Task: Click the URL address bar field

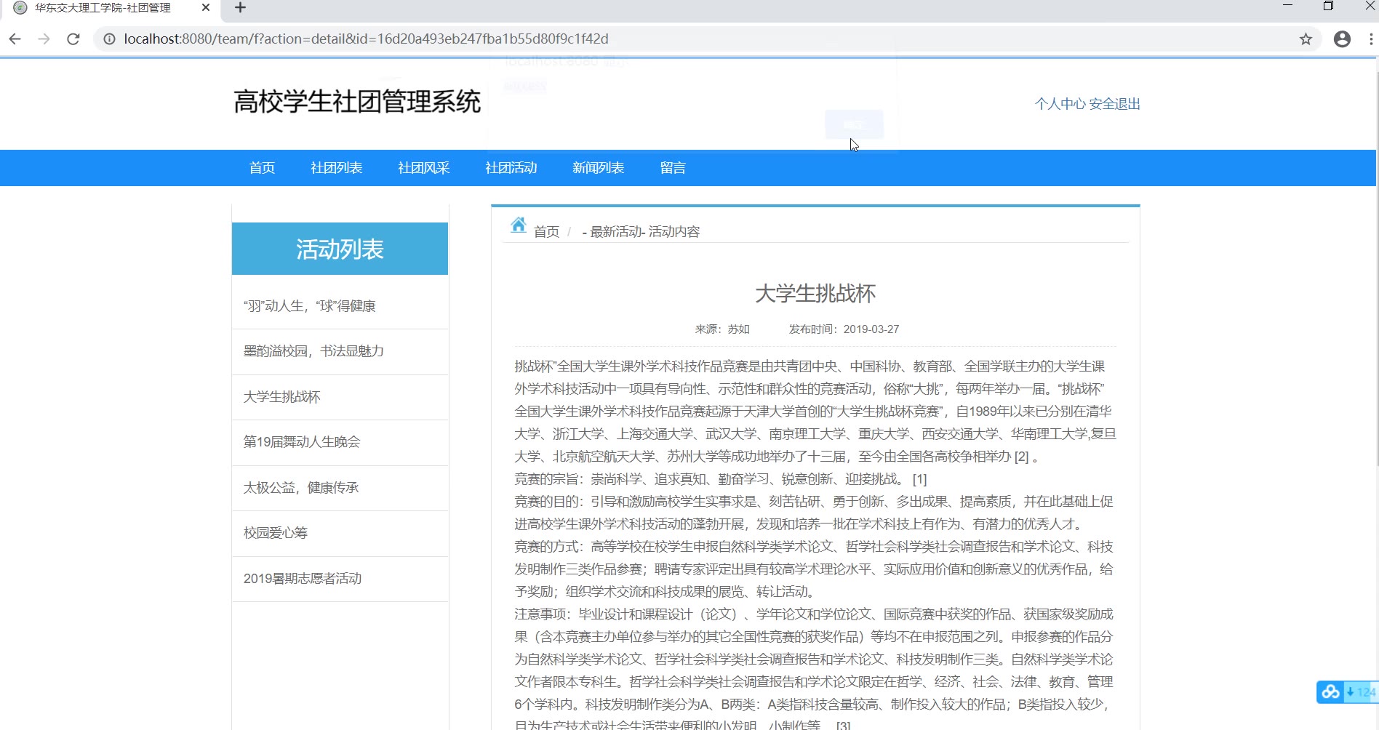Action: point(655,39)
